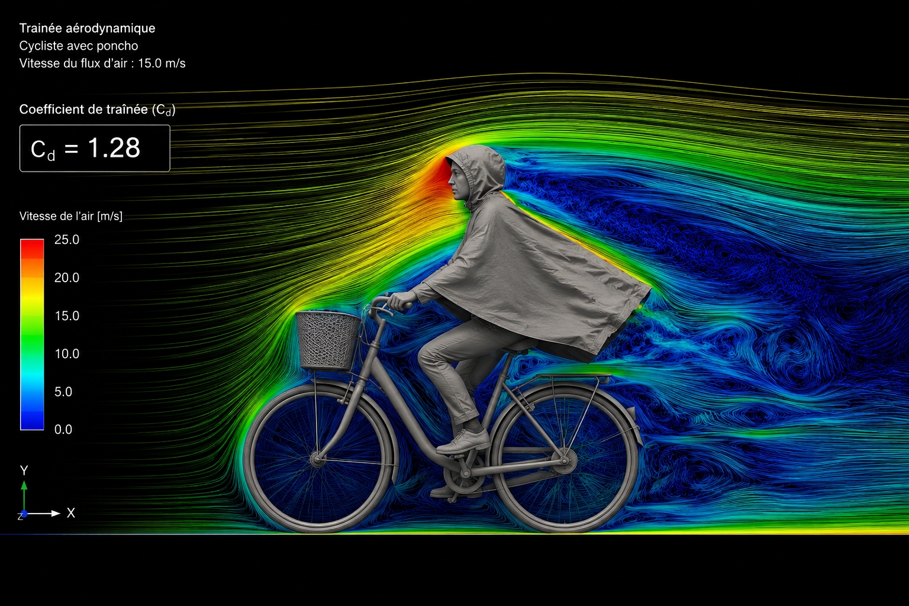Click the XYZ axis orientation triad
Screen dimensions: 909x606
tap(46, 493)
